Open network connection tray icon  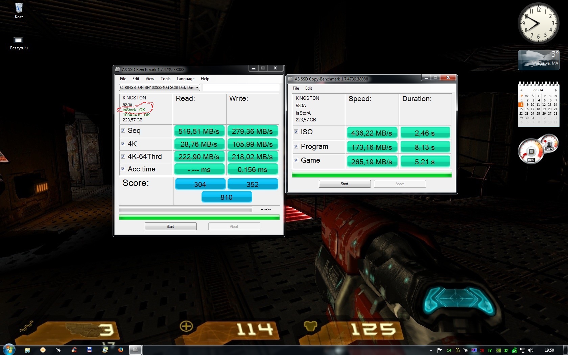coord(523,350)
